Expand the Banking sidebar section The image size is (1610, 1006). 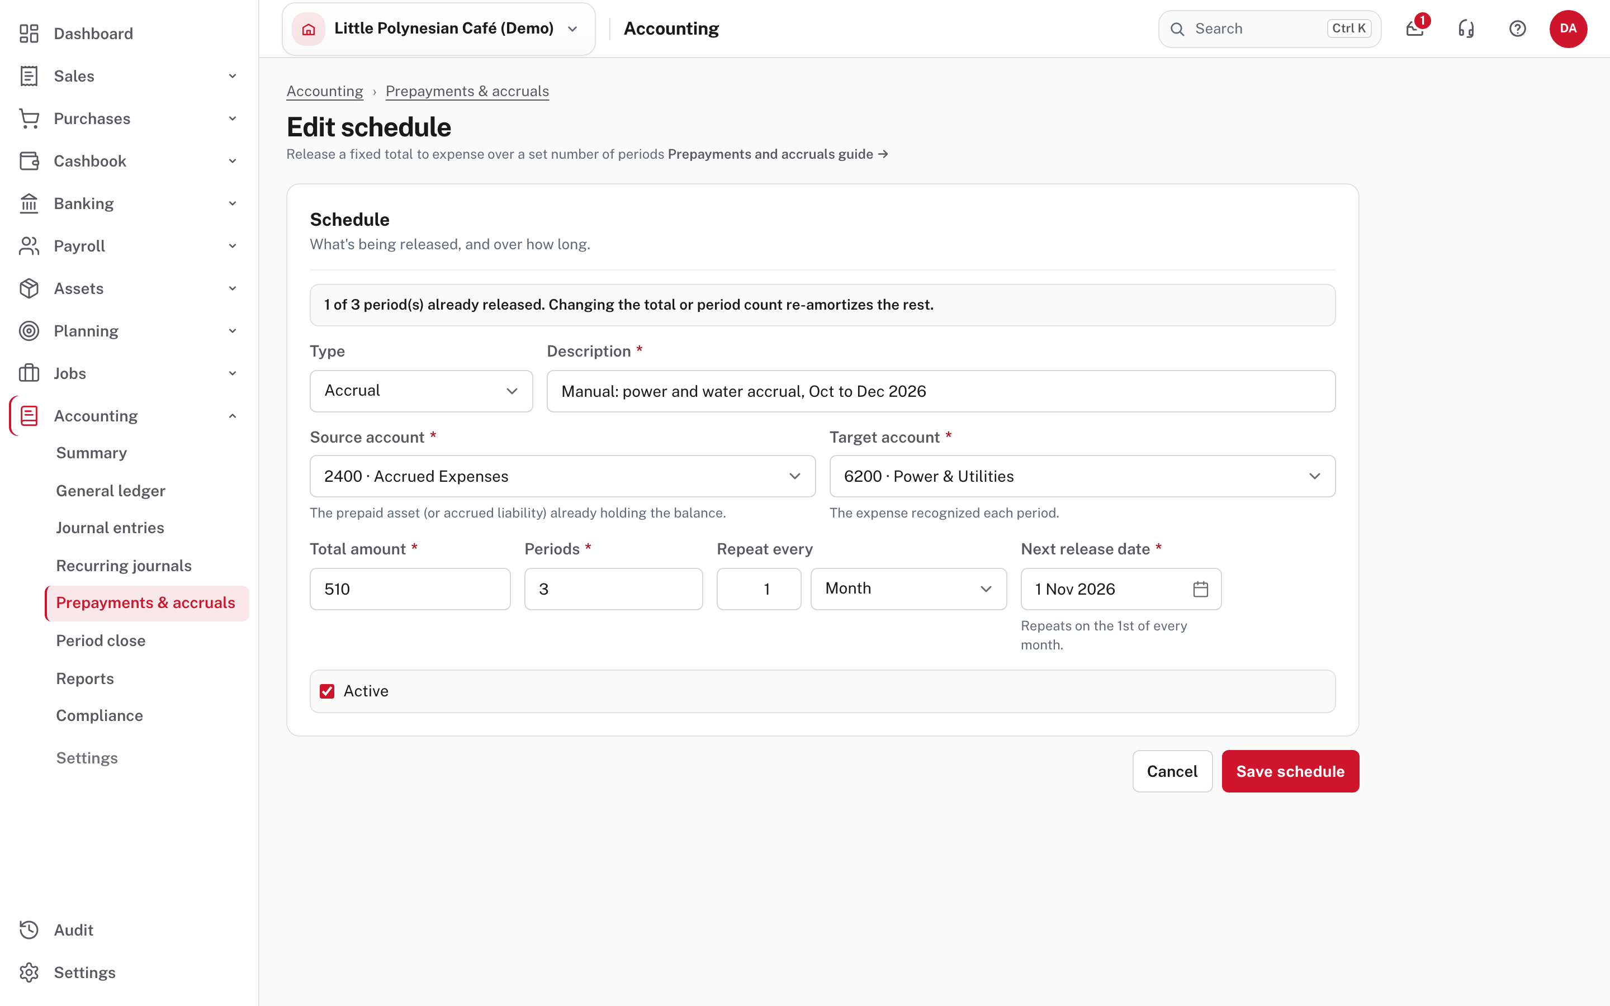click(x=129, y=203)
